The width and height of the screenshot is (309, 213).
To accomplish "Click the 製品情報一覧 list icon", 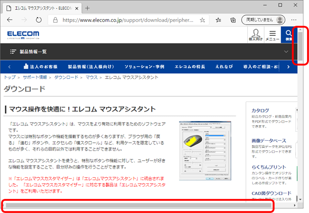I will coord(13,51).
